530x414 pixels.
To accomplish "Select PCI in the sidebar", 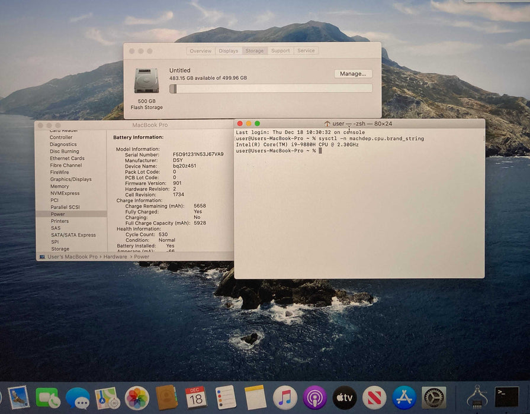I will pyautogui.click(x=54, y=200).
